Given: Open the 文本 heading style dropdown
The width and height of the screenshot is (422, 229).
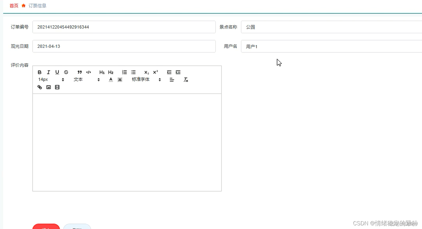Looking at the screenshot, I should [87, 79].
